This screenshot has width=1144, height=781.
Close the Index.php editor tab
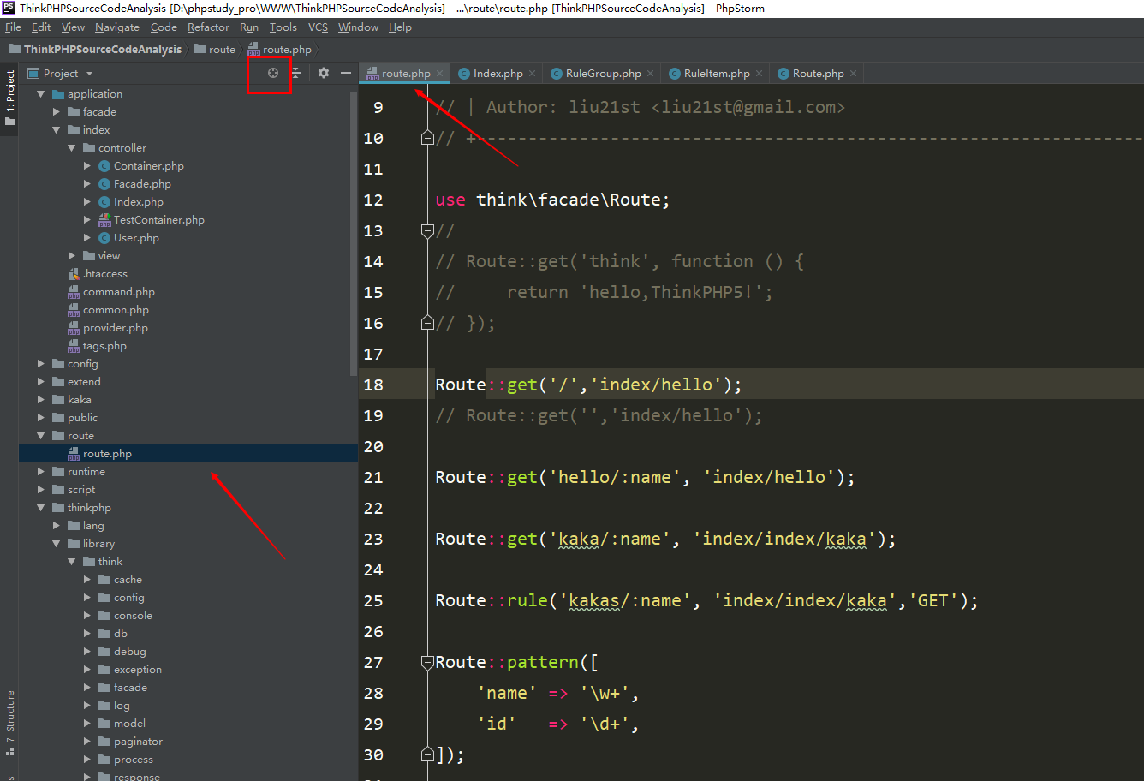tap(532, 74)
